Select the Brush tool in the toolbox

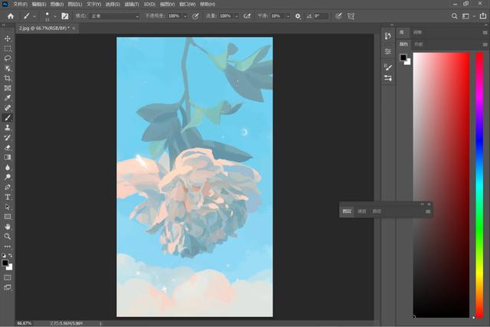[8, 118]
